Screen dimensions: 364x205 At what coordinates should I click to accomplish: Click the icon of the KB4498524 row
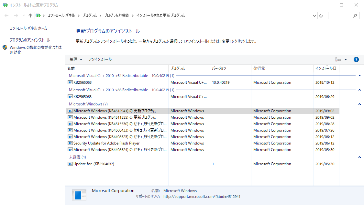[70, 150]
